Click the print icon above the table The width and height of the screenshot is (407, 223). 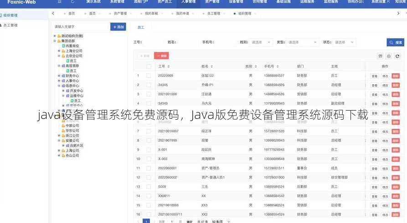389,56
